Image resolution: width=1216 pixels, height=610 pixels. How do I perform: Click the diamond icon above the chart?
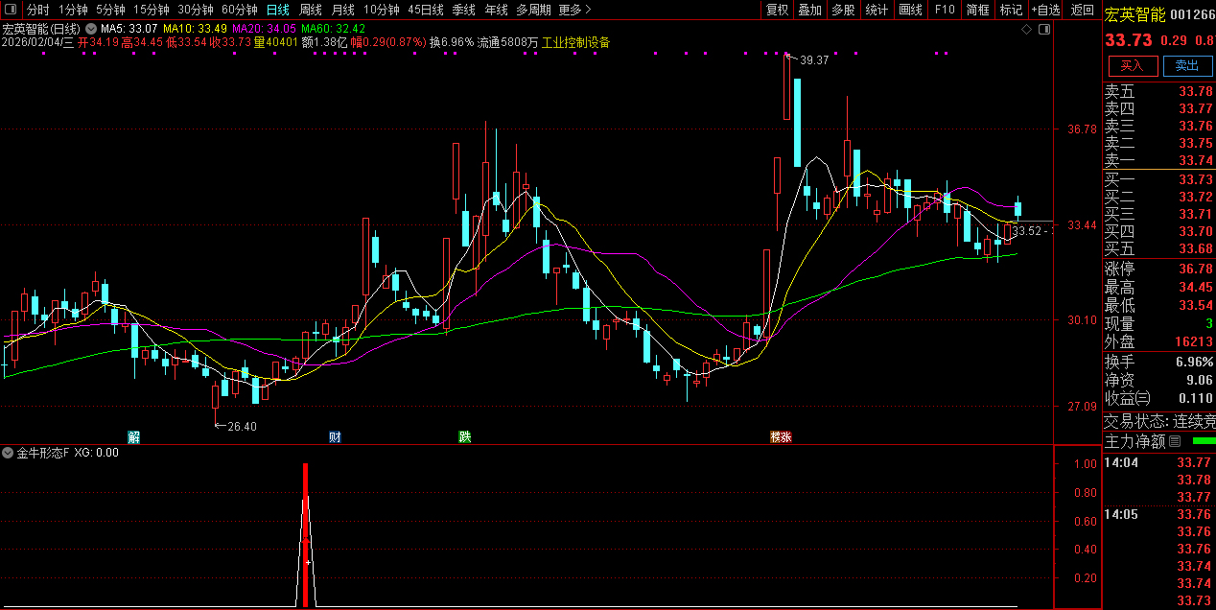pyautogui.click(x=1027, y=30)
